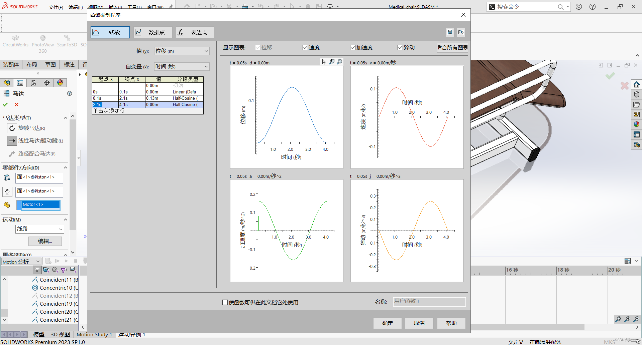Screen dimensions: 642x345
Task: Click SolidWorks home icon in task pane
Action: (x=637, y=84)
